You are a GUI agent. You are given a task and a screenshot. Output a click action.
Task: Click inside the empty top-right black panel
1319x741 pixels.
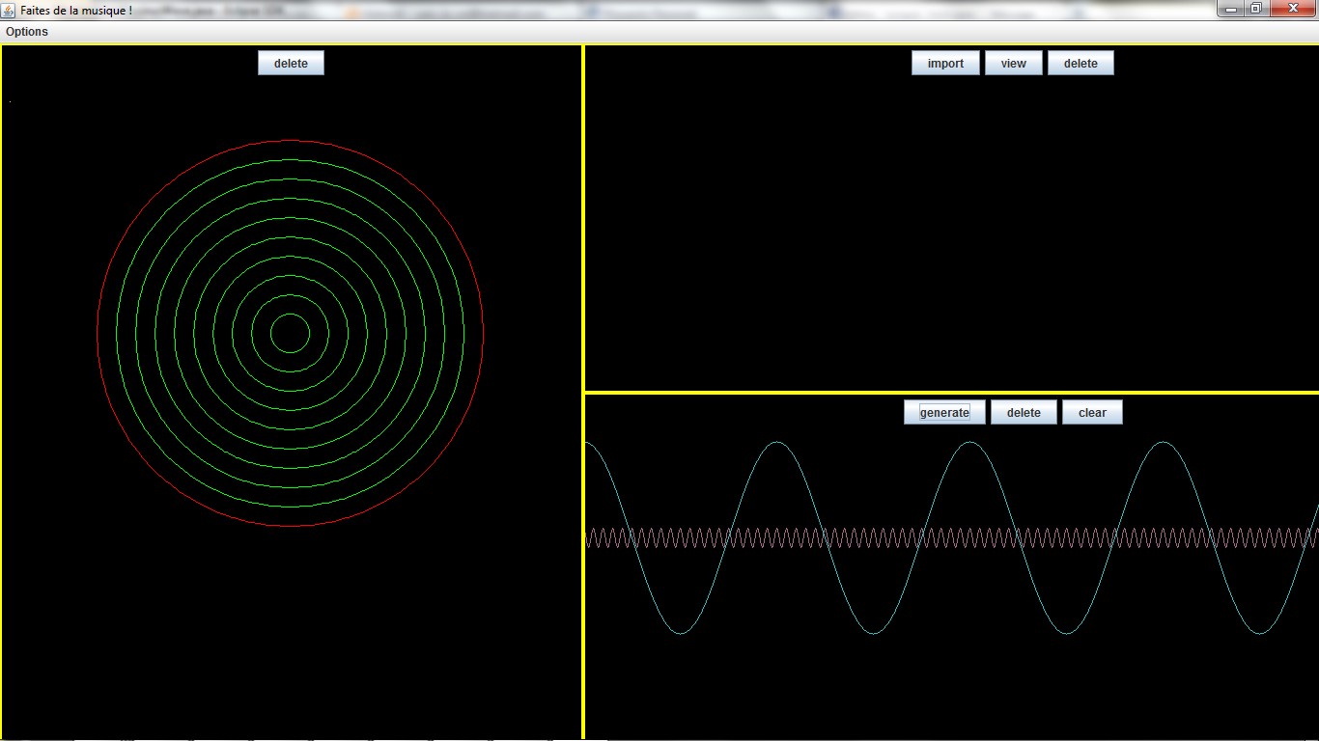tap(951, 232)
